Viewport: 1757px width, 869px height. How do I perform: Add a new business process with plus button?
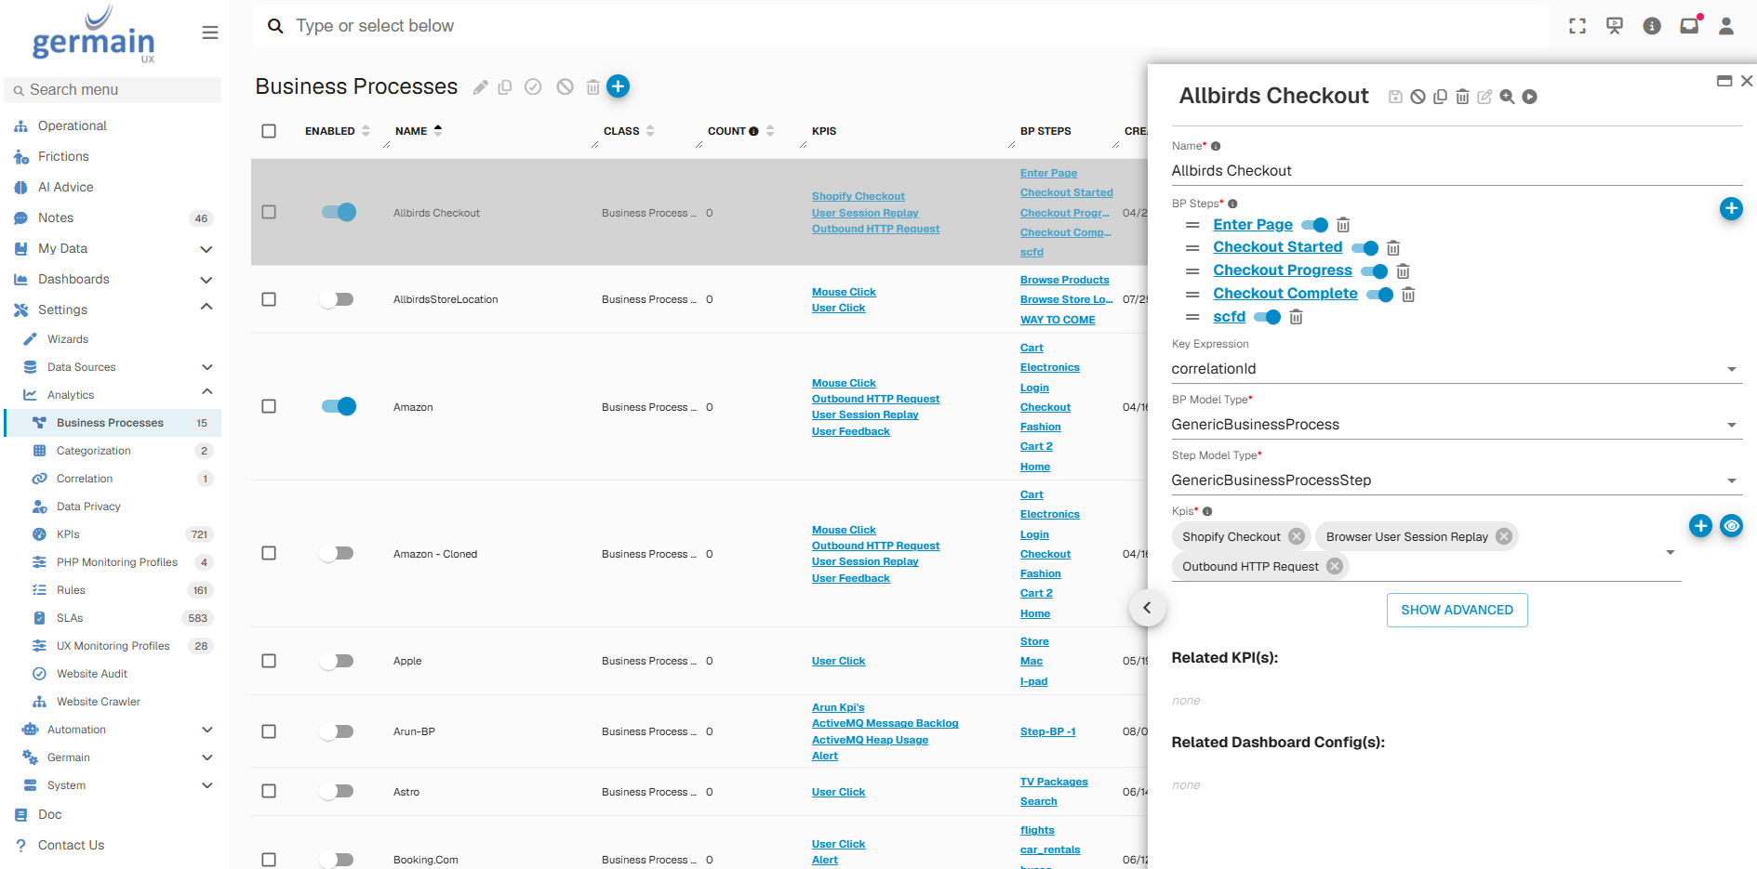click(618, 86)
